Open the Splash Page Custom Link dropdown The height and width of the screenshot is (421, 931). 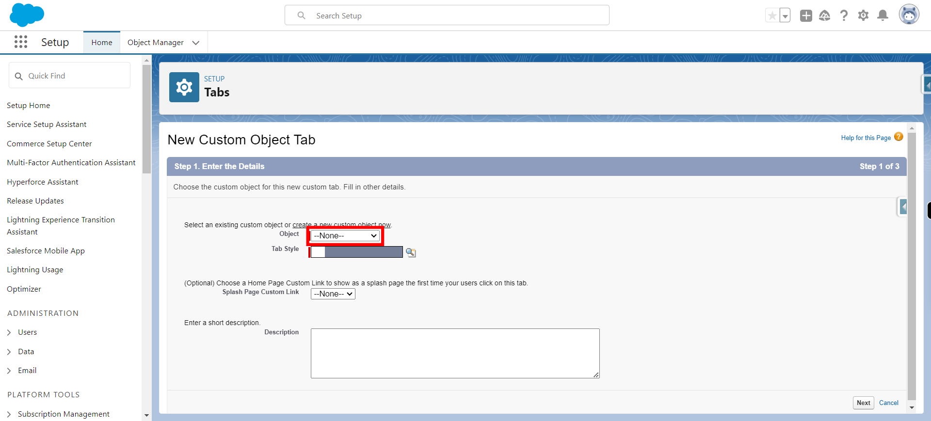coord(333,294)
